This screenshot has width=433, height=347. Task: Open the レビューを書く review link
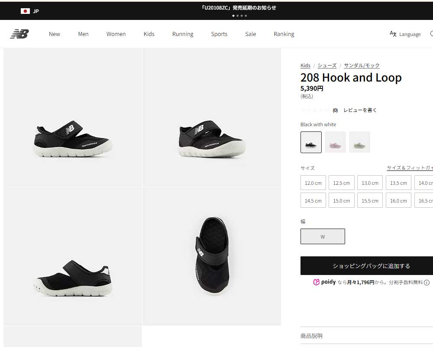(x=360, y=110)
